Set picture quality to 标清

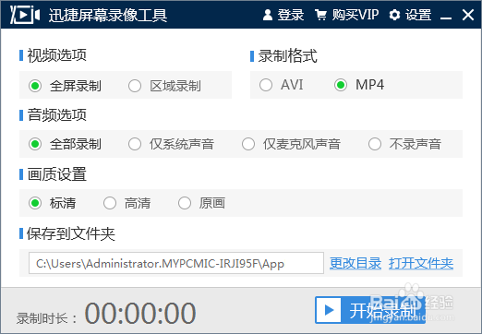pos(53,203)
